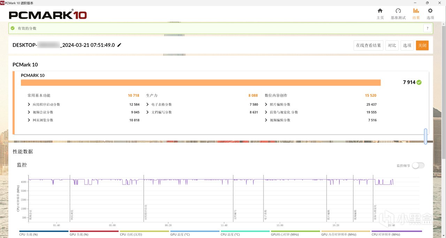
Task: Open result Options (选项) button beside Compare
Action: [x=407, y=45]
